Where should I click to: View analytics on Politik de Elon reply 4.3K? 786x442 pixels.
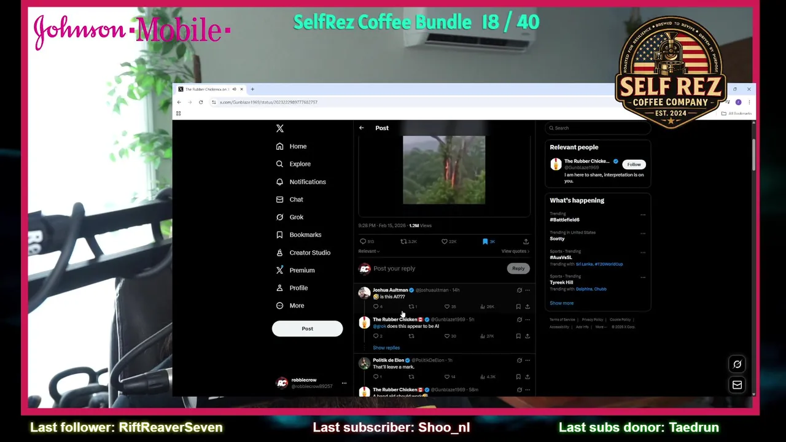[x=488, y=376]
